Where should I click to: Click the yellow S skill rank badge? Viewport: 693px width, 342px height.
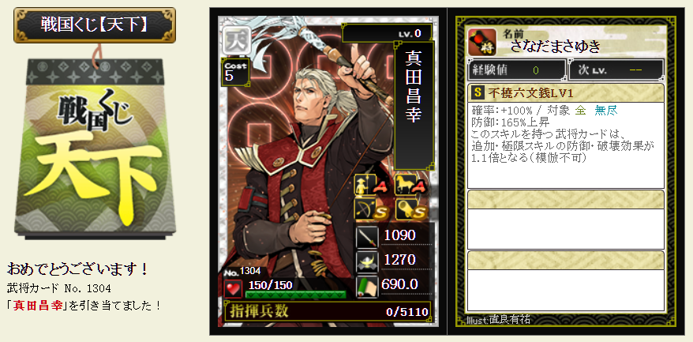(x=478, y=93)
